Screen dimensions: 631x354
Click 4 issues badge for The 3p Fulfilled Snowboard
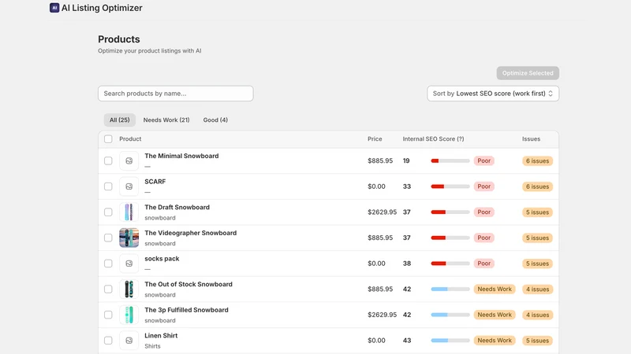tap(537, 315)
